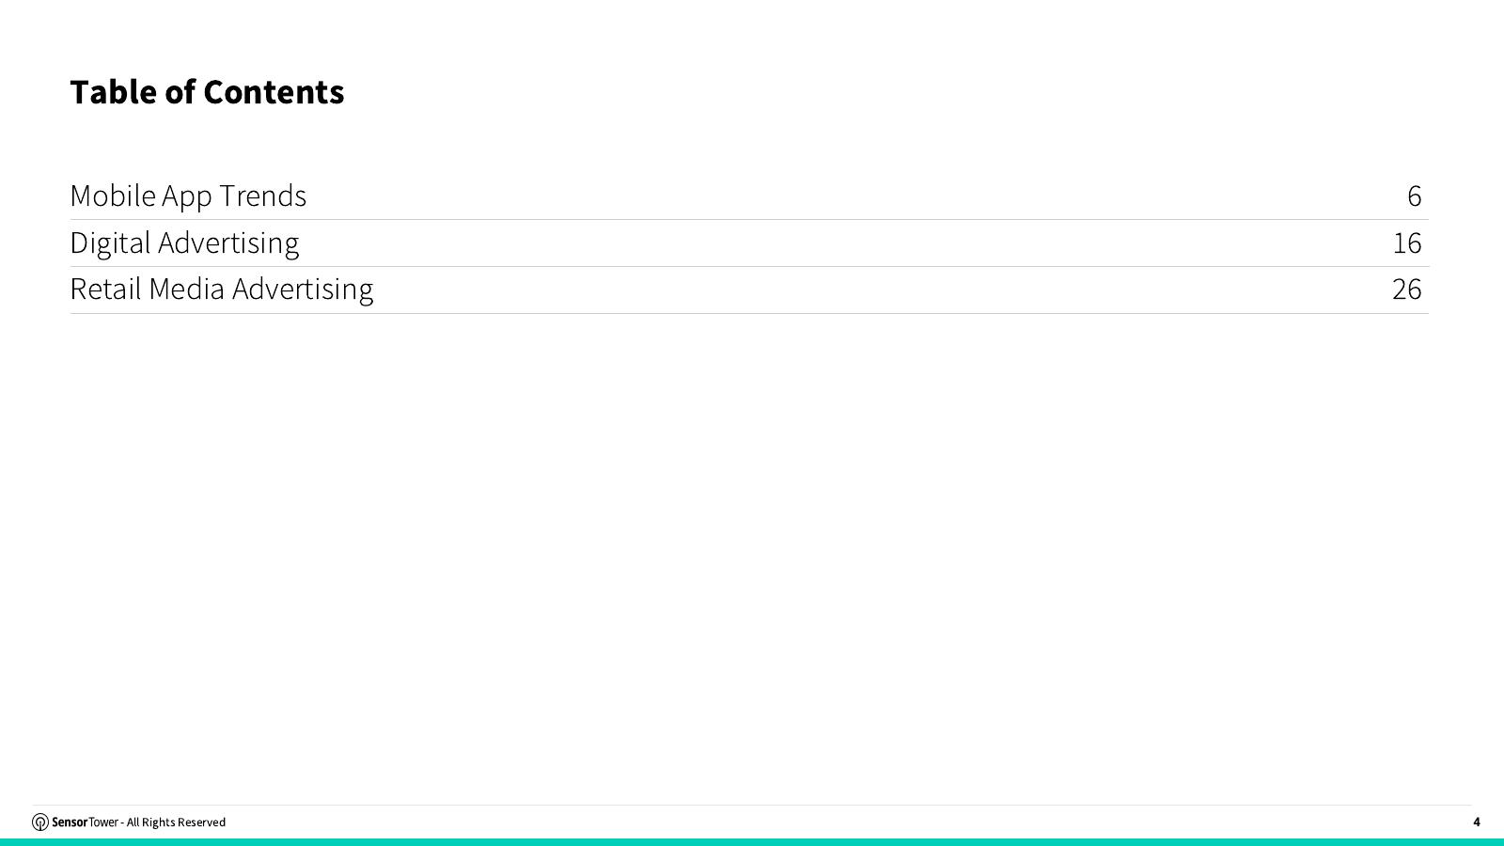The image size is (1504, 846).
Task: Click the teal color bar along the bottom edge
Action: [752, 842]
